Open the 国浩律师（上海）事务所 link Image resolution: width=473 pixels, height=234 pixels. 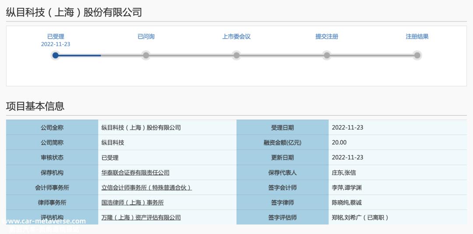[132, 202]
